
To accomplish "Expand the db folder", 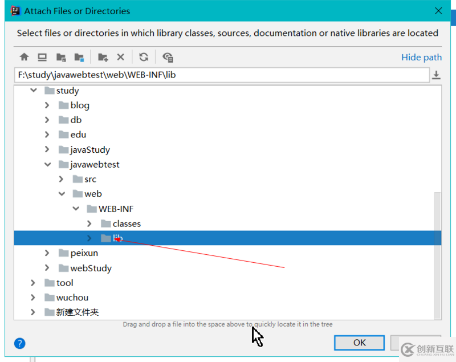I will (x=47, y=120).
